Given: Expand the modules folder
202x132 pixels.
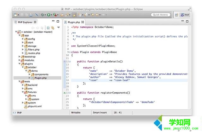Looking at the screenshot, I should click(x=19, y=60).
